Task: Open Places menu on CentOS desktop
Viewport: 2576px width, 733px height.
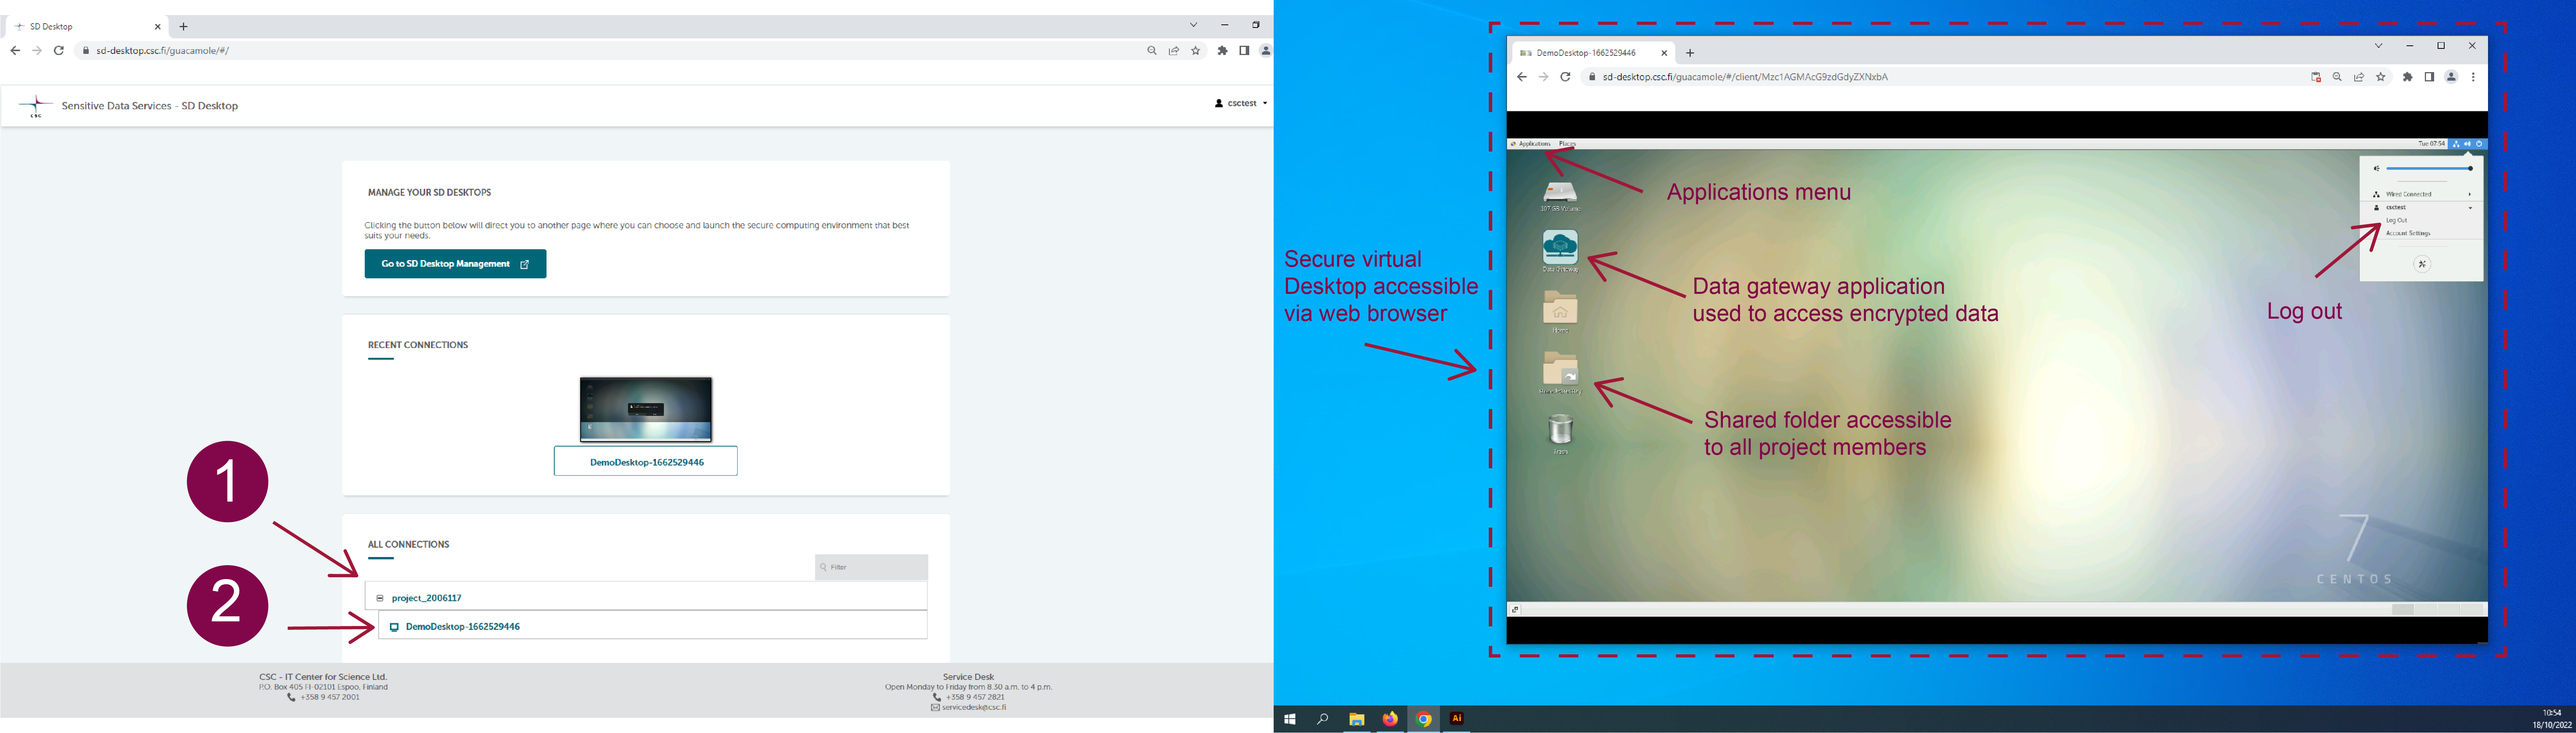Action: tap(1567, 144)
